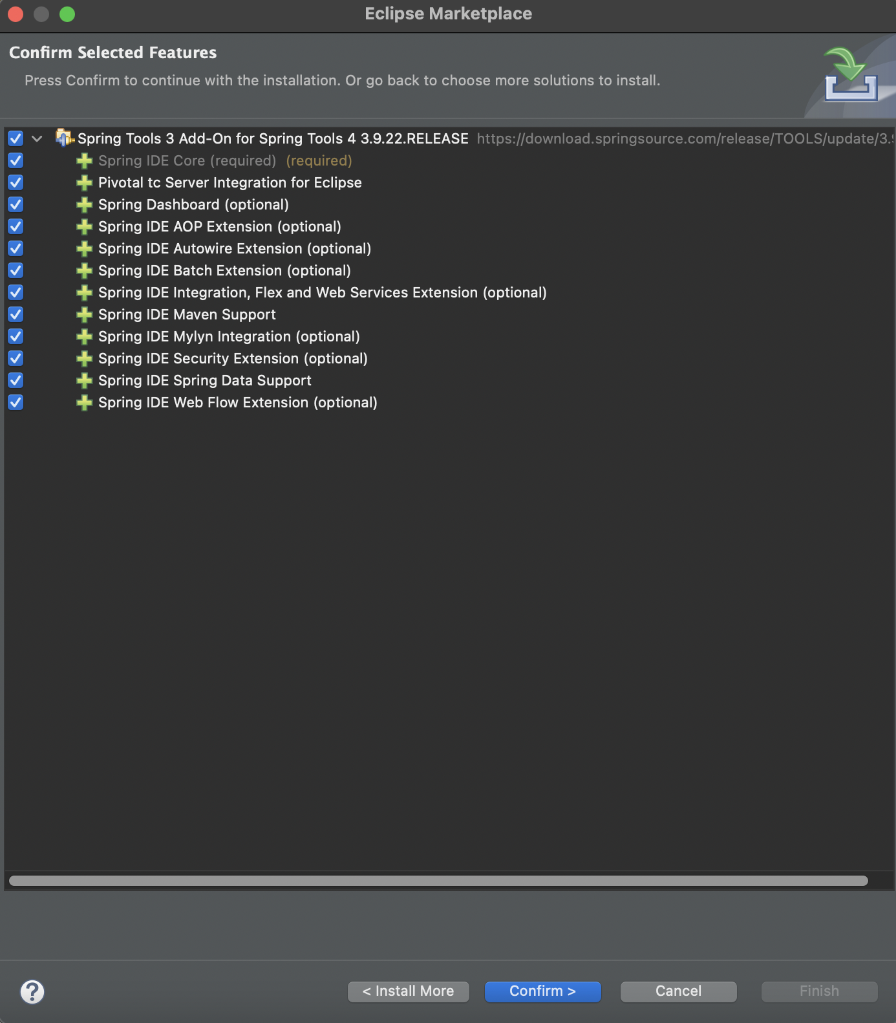Screen dimensions: 896x1023
Task: Uncheck Spring IDE Spring Data Support checkbox
Action: tap(16, 380)
